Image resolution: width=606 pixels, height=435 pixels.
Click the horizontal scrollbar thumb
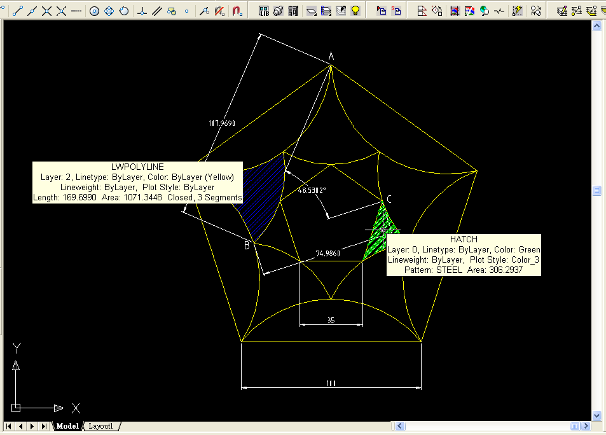tap(575, 426)
